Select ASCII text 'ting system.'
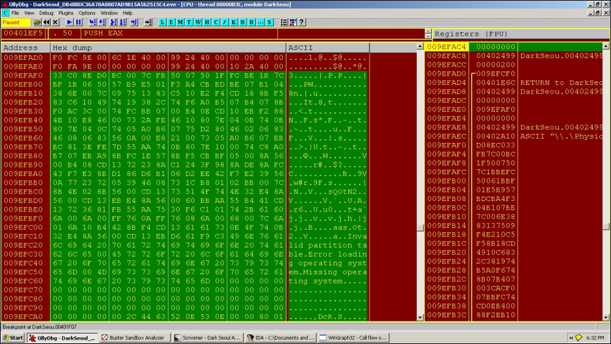This screenshot has width=611, height=344. coord(316,281)
